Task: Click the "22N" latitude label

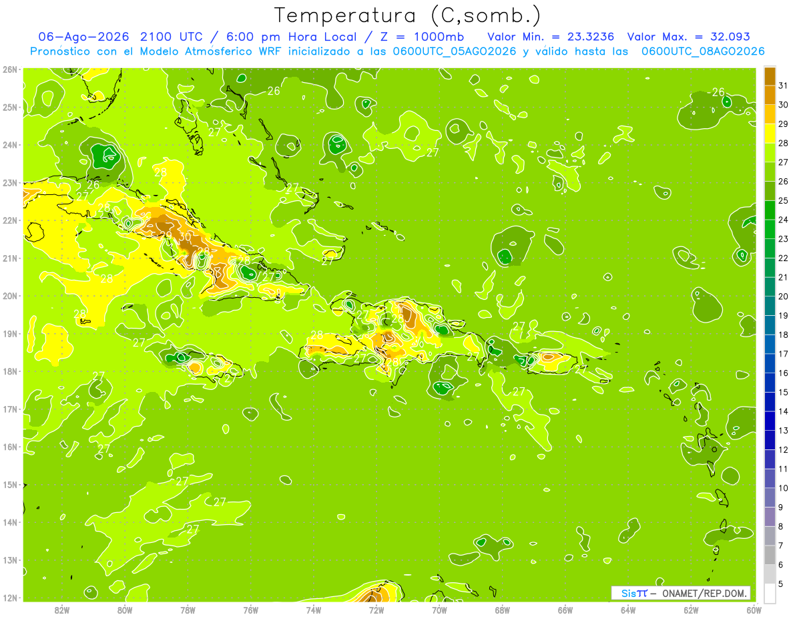Action: [x=11, y=220]
